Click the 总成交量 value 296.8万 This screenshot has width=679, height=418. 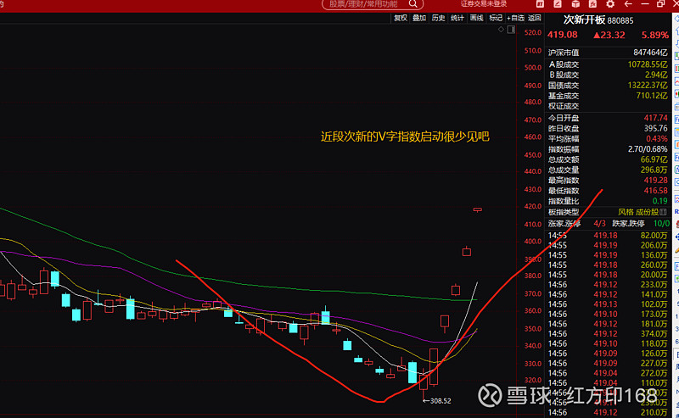(654, 170)
